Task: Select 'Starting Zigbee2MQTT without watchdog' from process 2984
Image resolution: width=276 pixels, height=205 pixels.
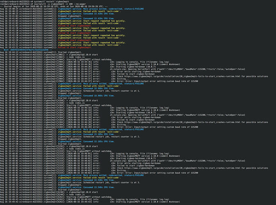Action: click(x=89, y=59)
